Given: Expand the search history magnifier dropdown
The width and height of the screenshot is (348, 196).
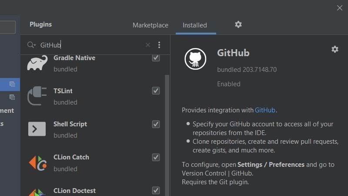Looking at the screenshot, I should pyautogui.click(x=31, y=45).
